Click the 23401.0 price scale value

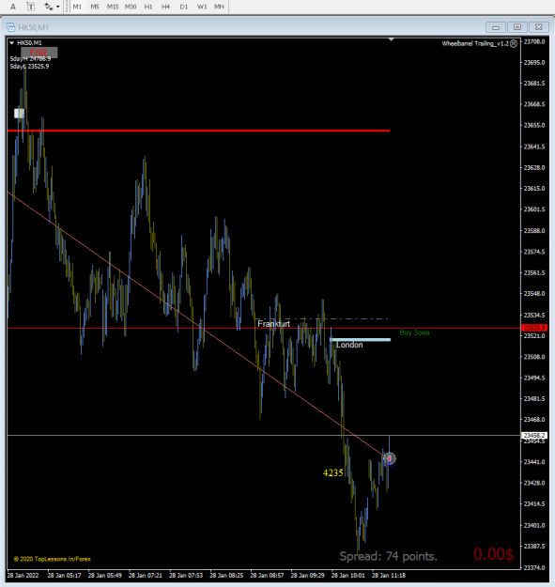534,525
